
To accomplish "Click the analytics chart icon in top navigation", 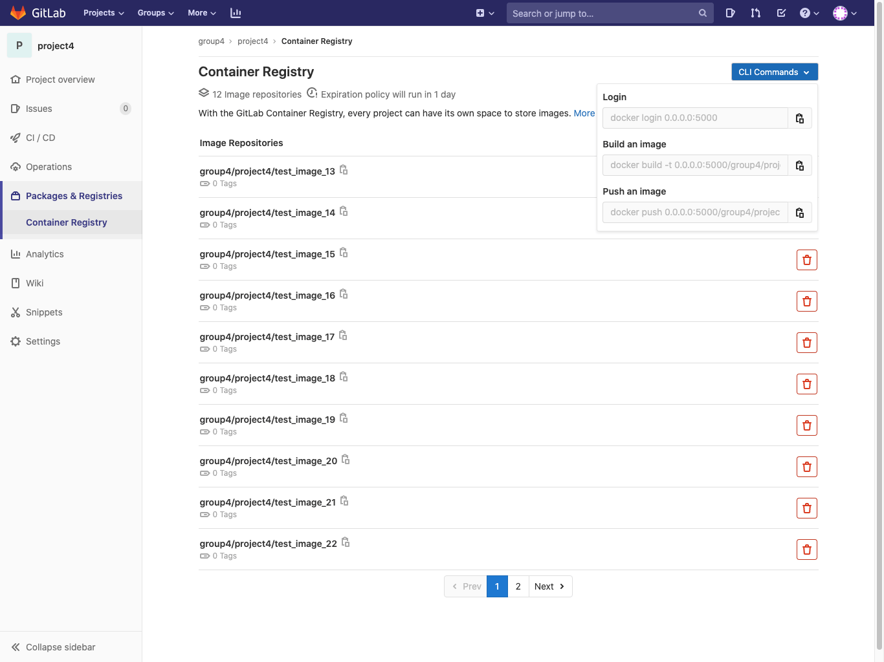I will (236, 13).
